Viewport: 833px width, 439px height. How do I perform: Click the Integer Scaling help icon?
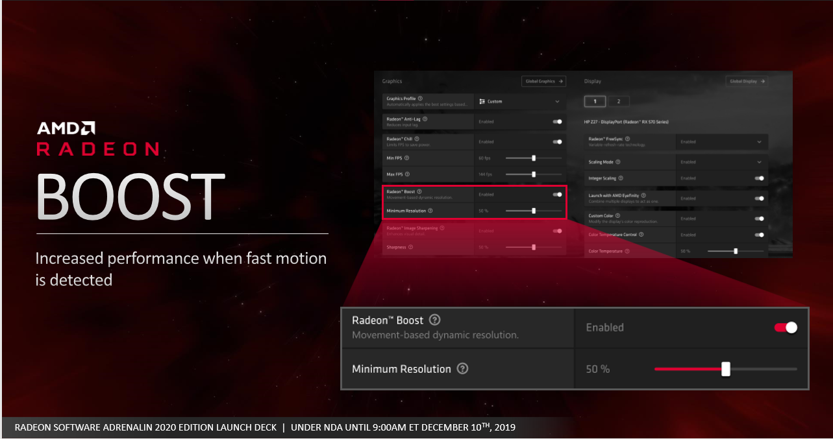click(x=621, y=178)
